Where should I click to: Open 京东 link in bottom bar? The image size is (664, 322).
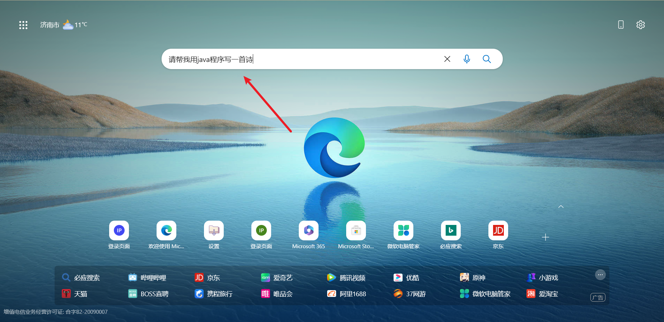[207, 278]
